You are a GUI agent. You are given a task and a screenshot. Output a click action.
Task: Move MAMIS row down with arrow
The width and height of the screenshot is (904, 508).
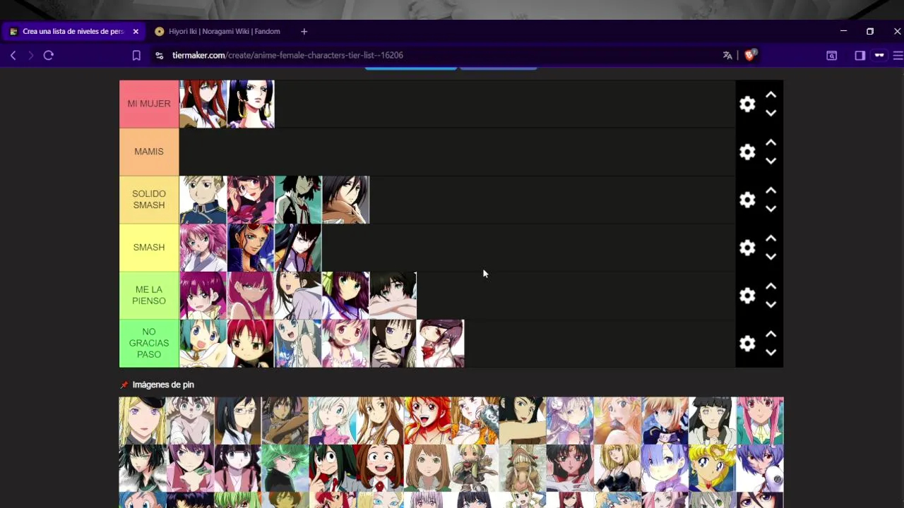pyautogui.click(x=771, y=161)
